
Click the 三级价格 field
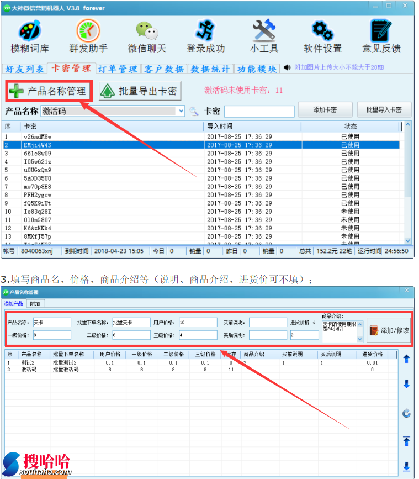198,335
